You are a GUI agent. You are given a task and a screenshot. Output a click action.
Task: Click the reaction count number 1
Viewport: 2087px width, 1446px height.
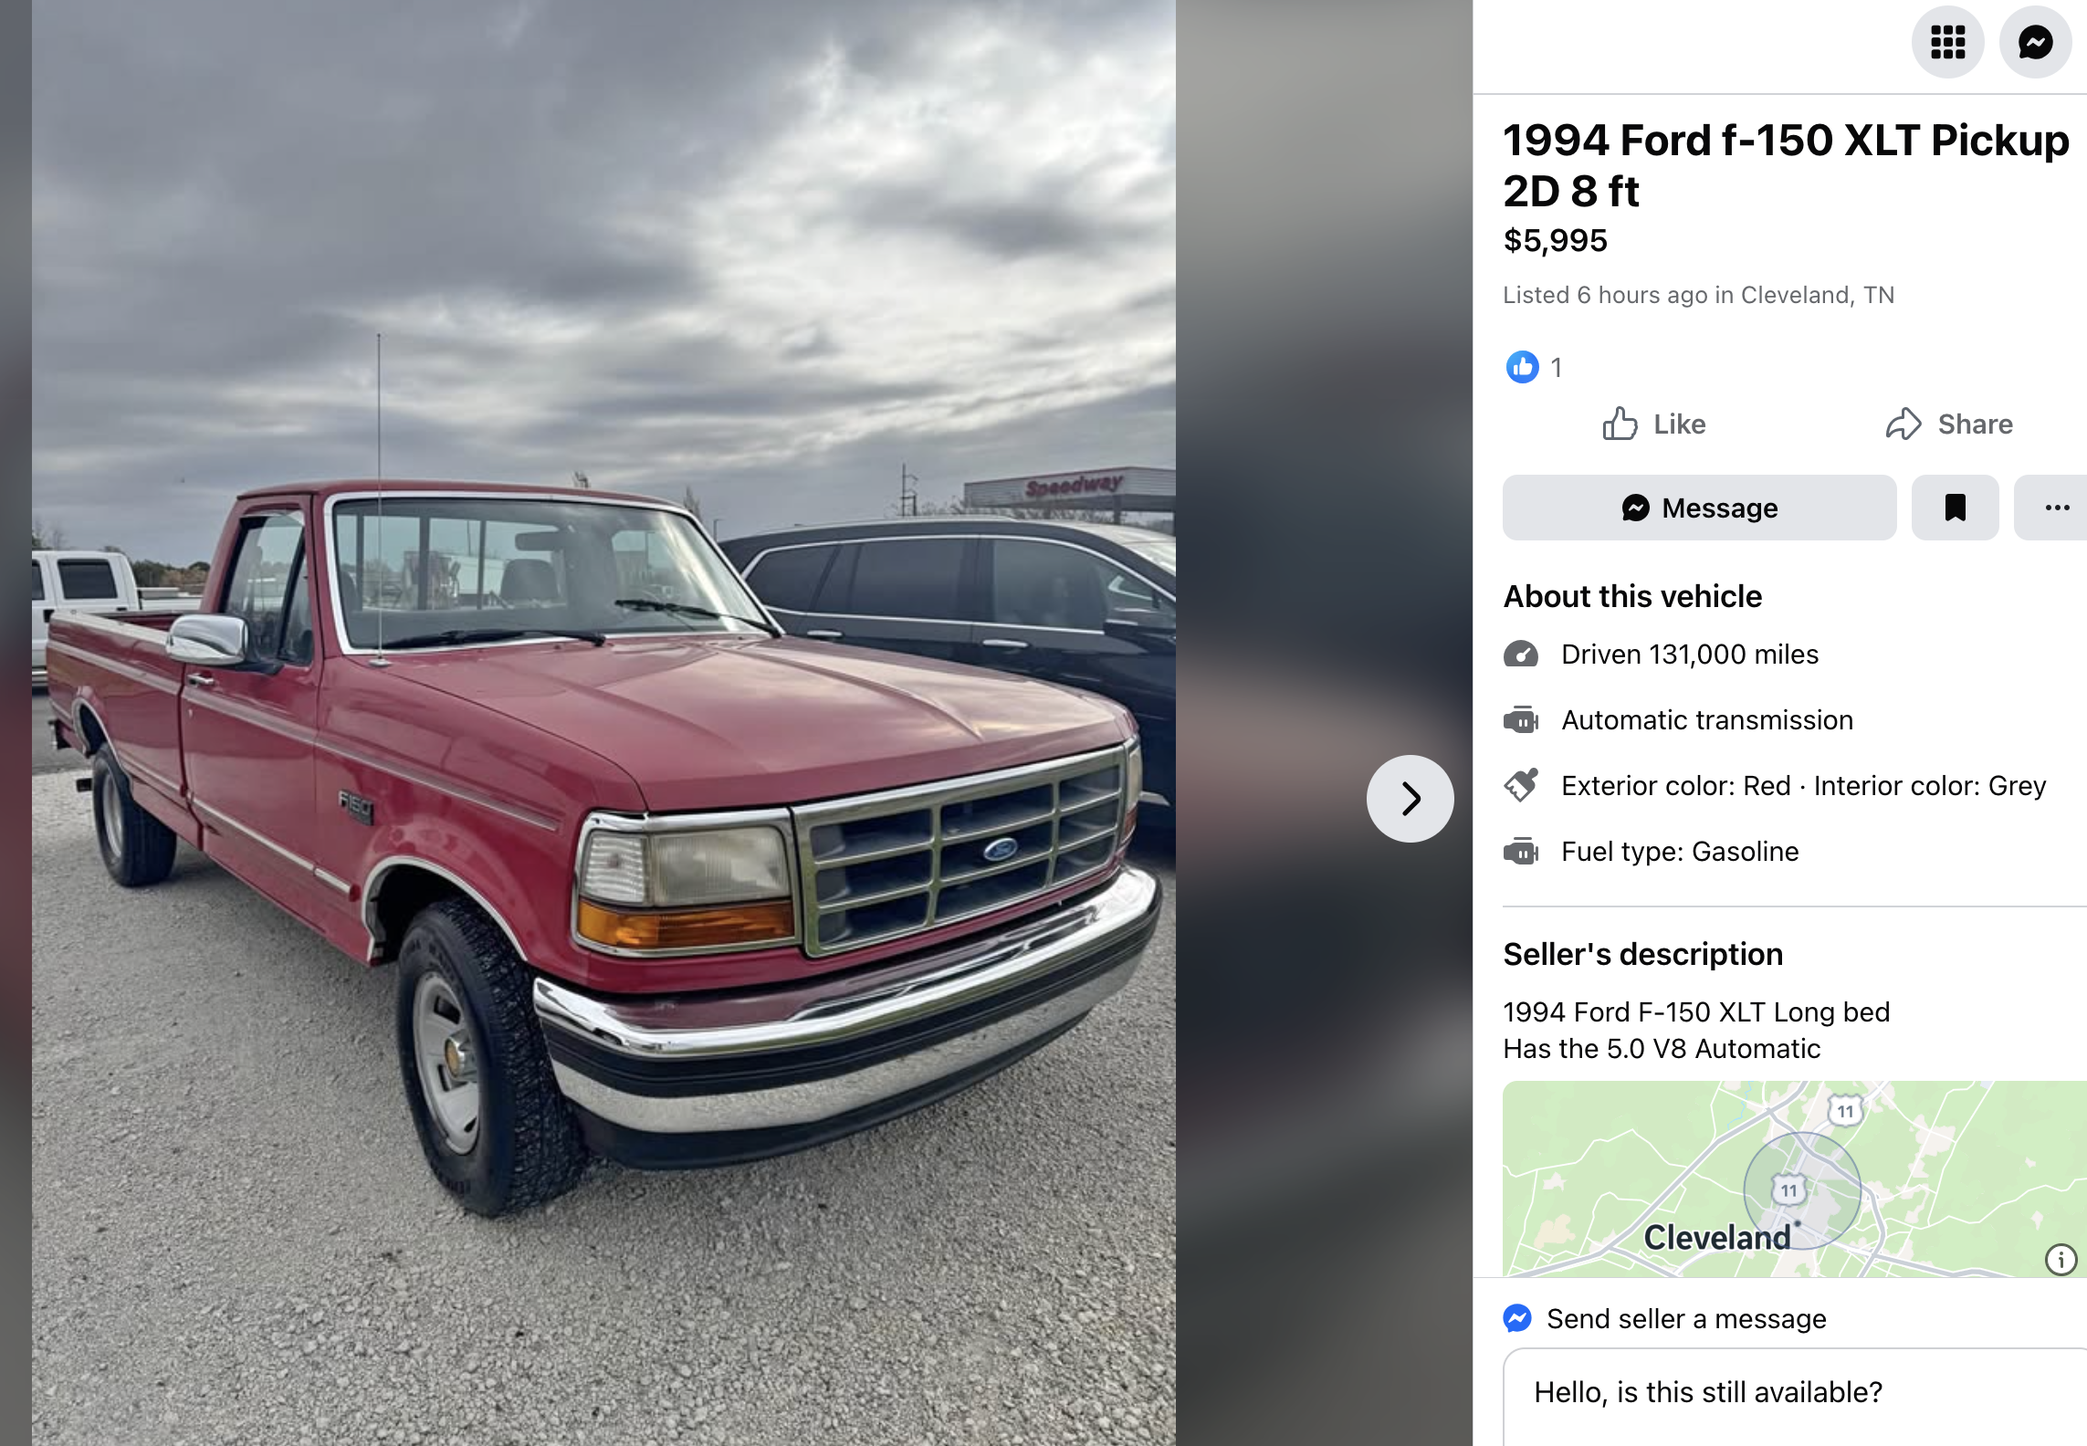1557,368
